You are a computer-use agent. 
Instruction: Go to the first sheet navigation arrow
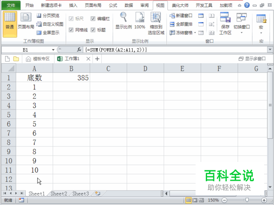point(5,193)
